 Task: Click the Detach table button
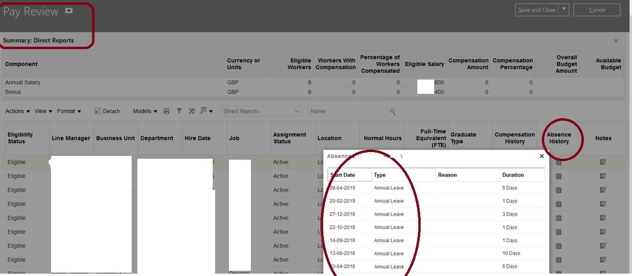[107, 111]
